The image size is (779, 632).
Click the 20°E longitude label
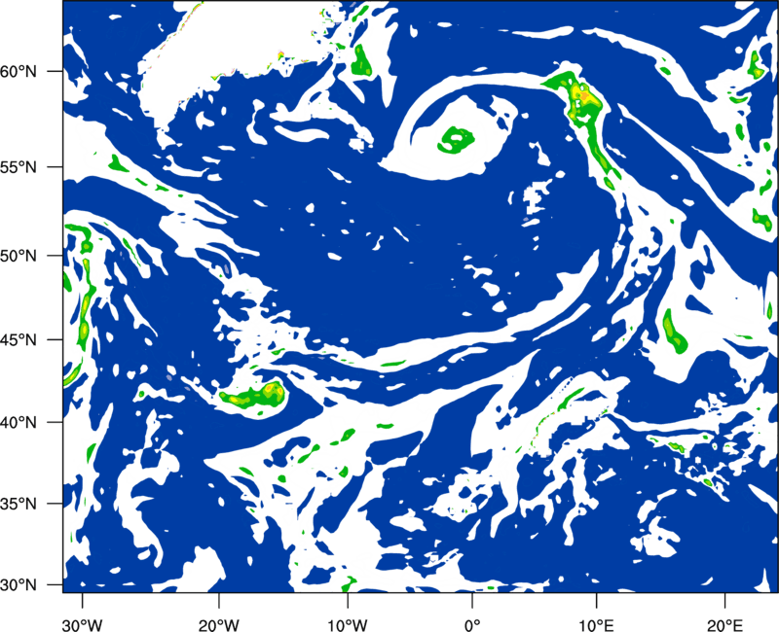pyautogui.click(x=724, y=625)
